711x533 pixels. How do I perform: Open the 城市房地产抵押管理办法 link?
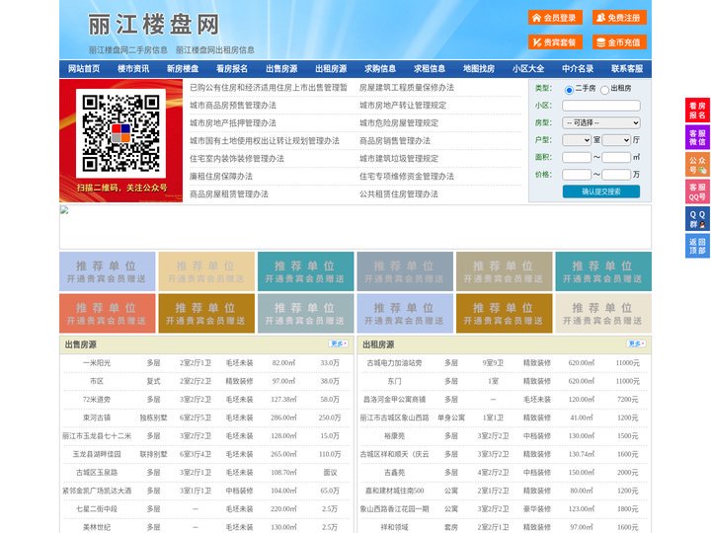click(233, 122)
